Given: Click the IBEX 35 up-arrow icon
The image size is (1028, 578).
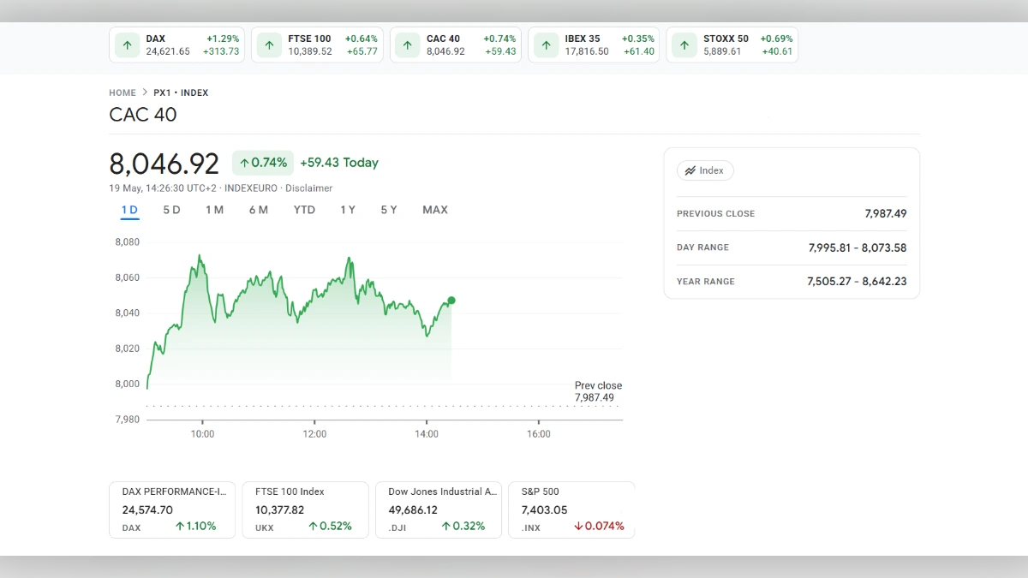Looking at the screenshot, I should (x=547, y=45).
